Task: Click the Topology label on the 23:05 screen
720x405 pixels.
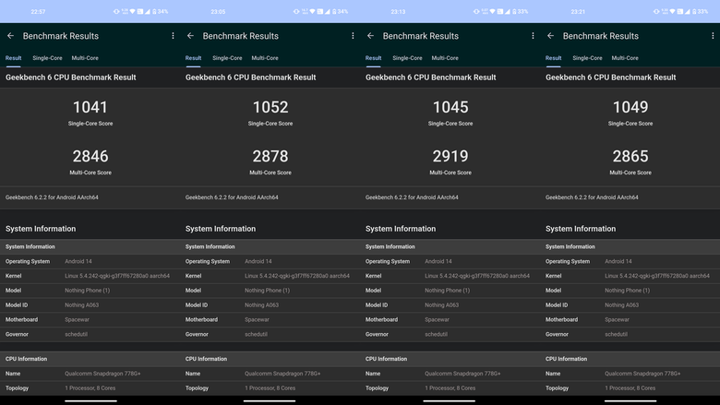Action: pyautogui.click(x=197, y=388)
